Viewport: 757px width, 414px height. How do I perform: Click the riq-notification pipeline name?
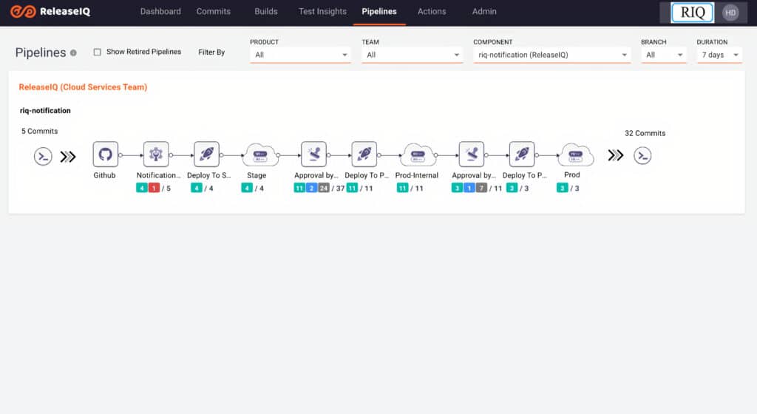(45, 110)
